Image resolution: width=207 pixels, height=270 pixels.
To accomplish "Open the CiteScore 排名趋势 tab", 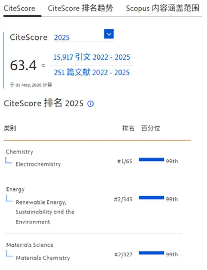I will [x=81, y=8].
